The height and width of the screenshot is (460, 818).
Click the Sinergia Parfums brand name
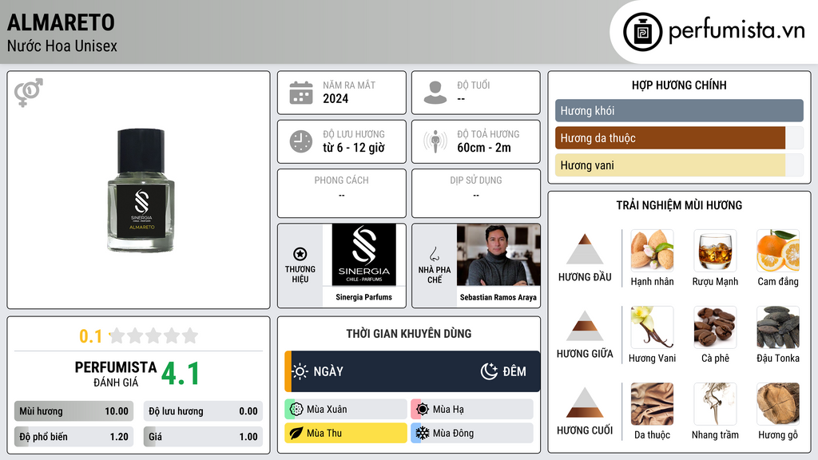363,297
